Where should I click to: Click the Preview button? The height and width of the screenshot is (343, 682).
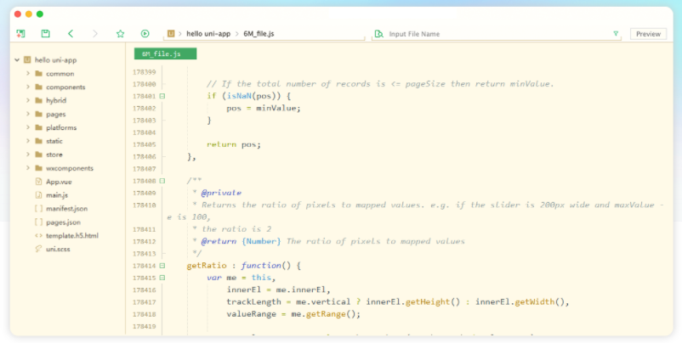click(x=647, y=34)
